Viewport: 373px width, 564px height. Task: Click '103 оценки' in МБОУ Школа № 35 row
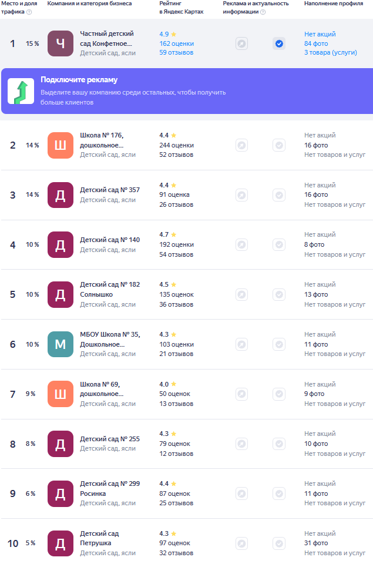(x=177, y=345)
